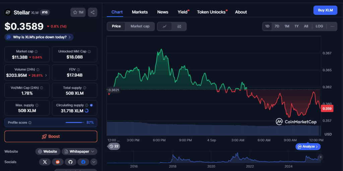Open the chart more options menu
Viewport: 343px width, 171px height.
pos(332,26)
